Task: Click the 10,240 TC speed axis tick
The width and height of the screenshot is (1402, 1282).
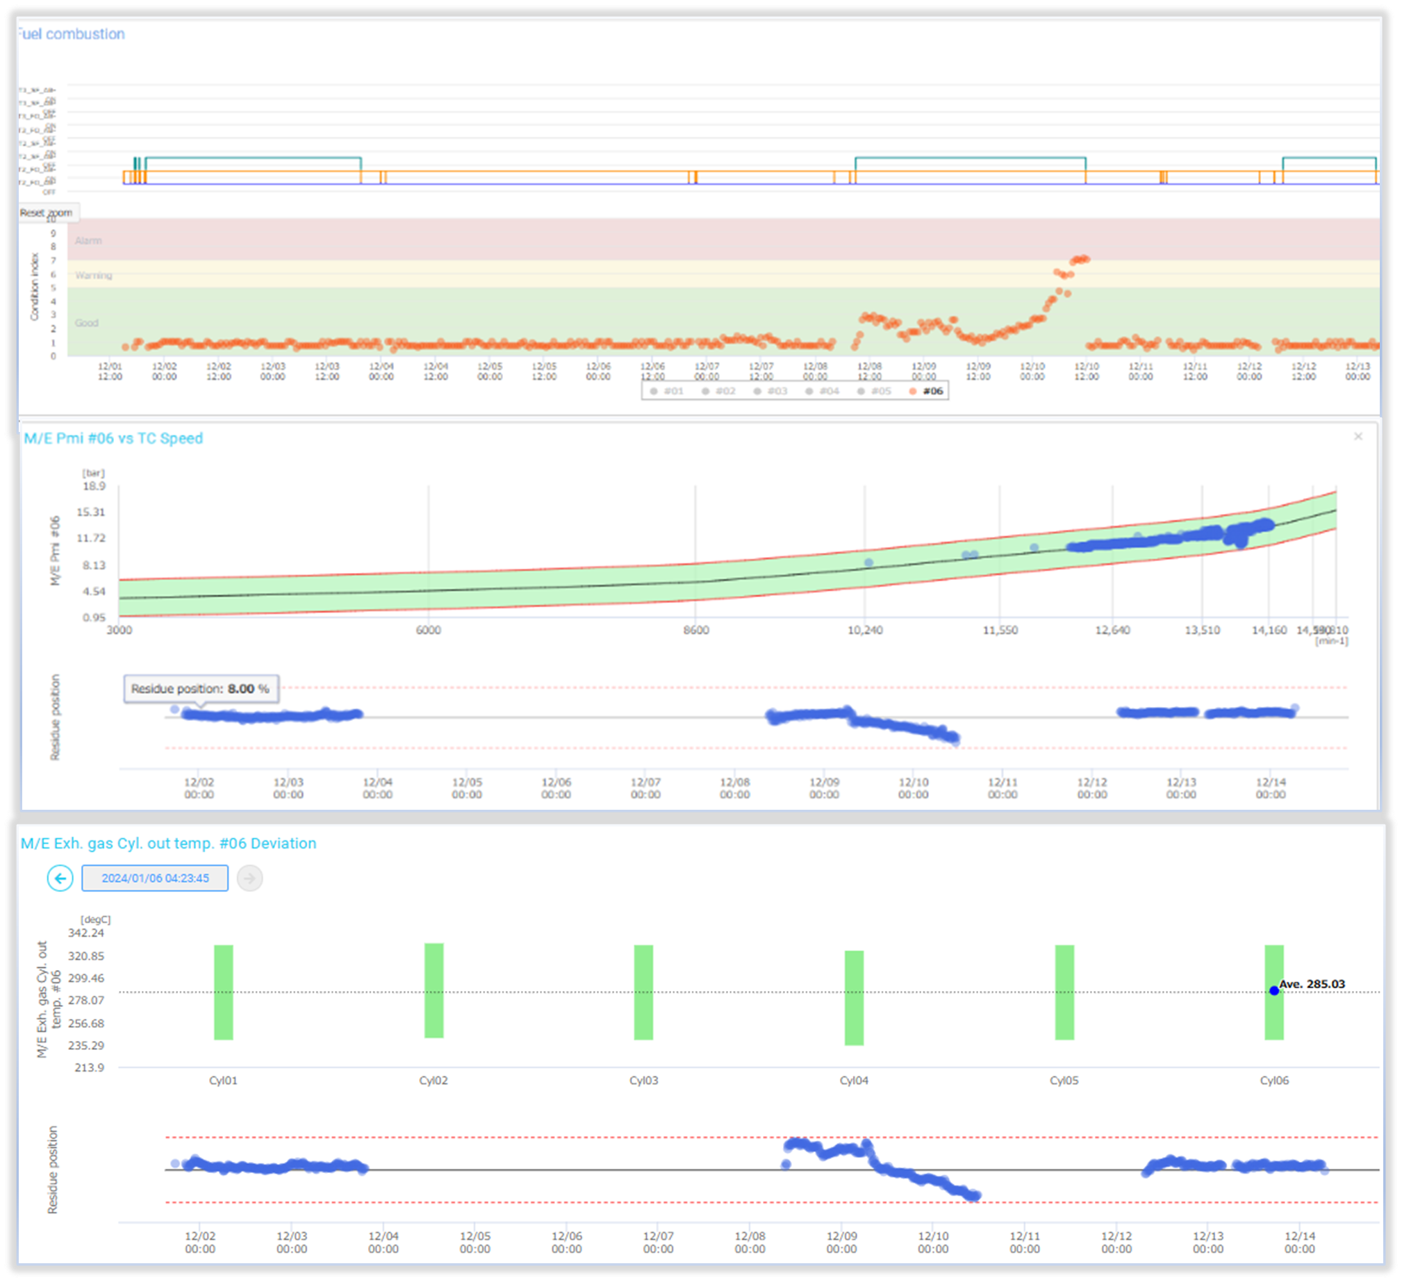Action: 865,631
